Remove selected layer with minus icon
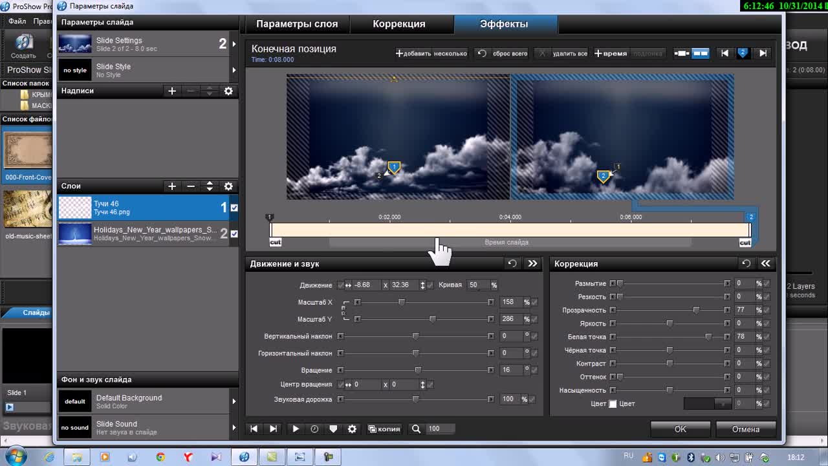Viewport: 828px width, 466px height. [191, 186]
